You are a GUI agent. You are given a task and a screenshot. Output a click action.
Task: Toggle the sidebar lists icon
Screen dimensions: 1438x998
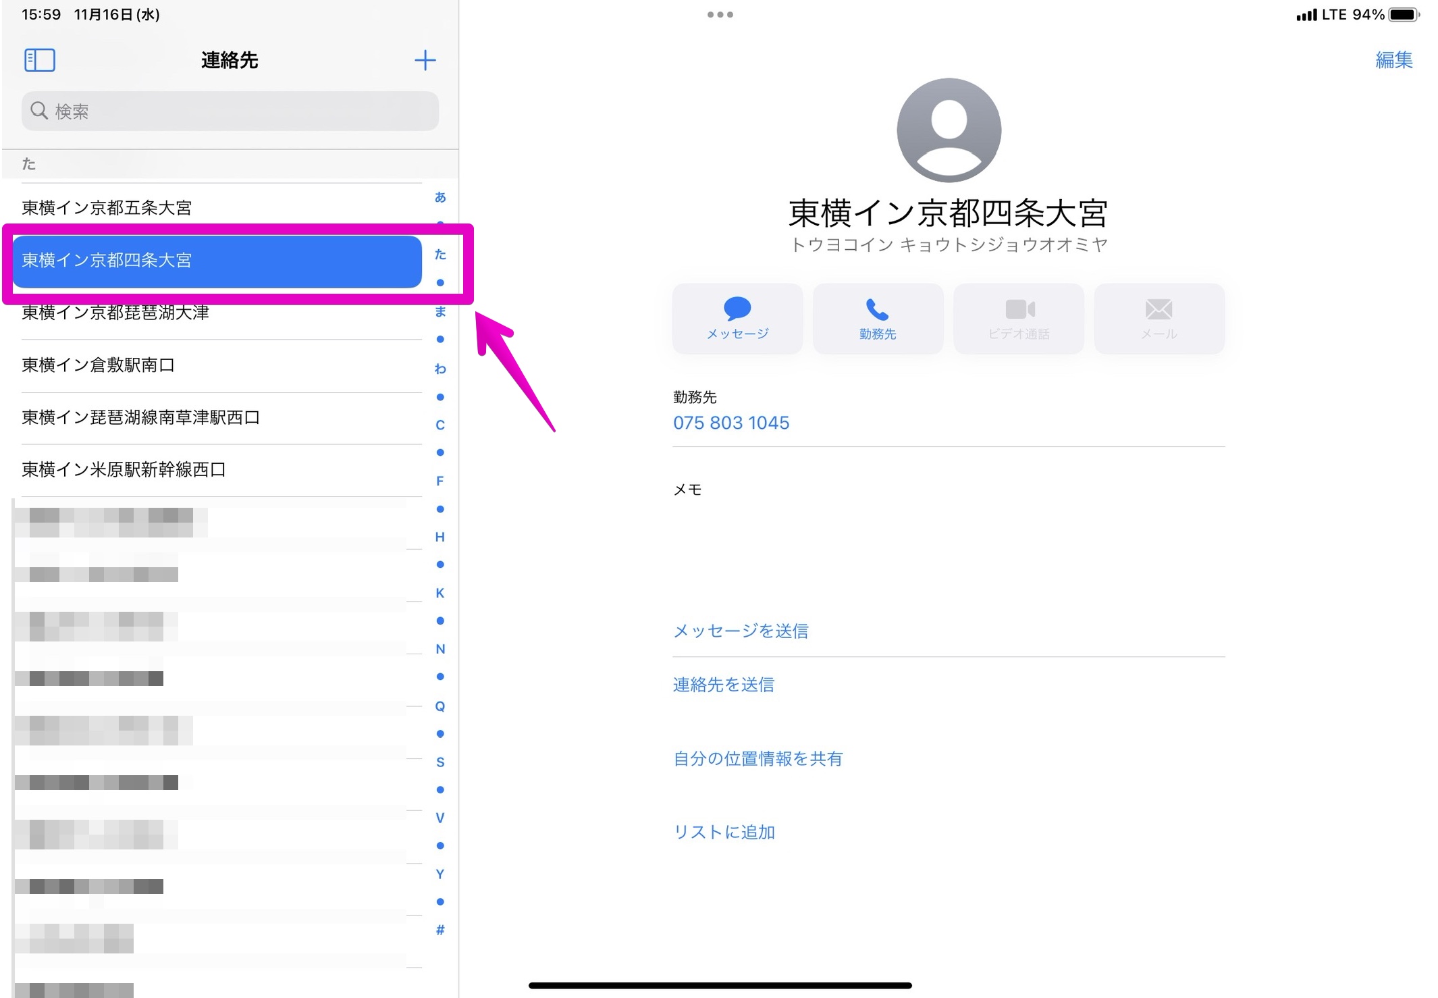coord(40,60)
